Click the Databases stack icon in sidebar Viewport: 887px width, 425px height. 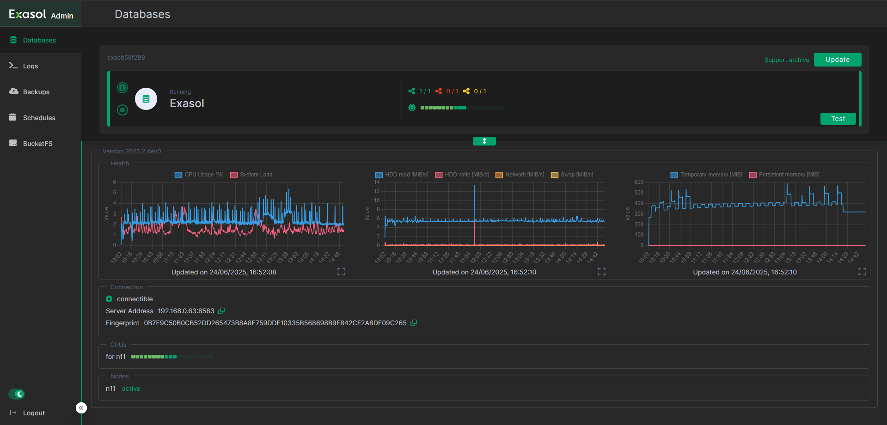13,40
